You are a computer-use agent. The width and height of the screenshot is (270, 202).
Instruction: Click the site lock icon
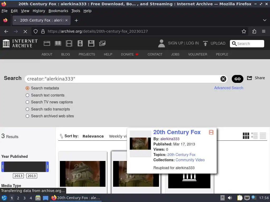point(43,31)
